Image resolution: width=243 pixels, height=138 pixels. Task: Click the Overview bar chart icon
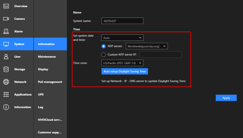6,6
